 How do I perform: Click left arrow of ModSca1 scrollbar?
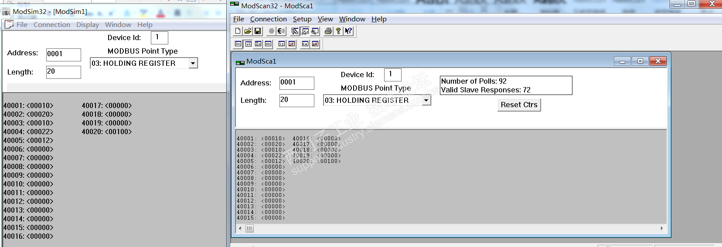pos(240,228)
